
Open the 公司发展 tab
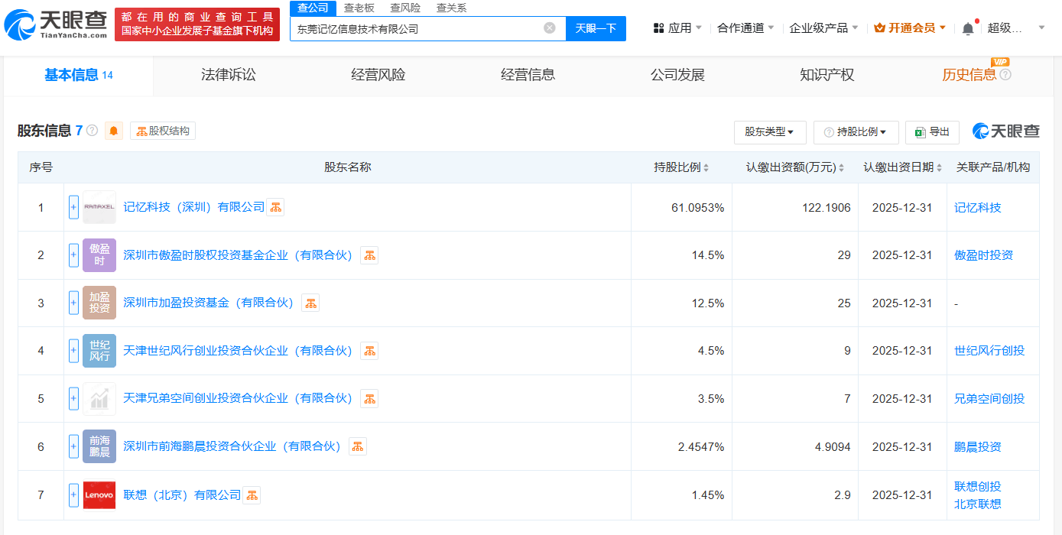(x=677, y=75)
